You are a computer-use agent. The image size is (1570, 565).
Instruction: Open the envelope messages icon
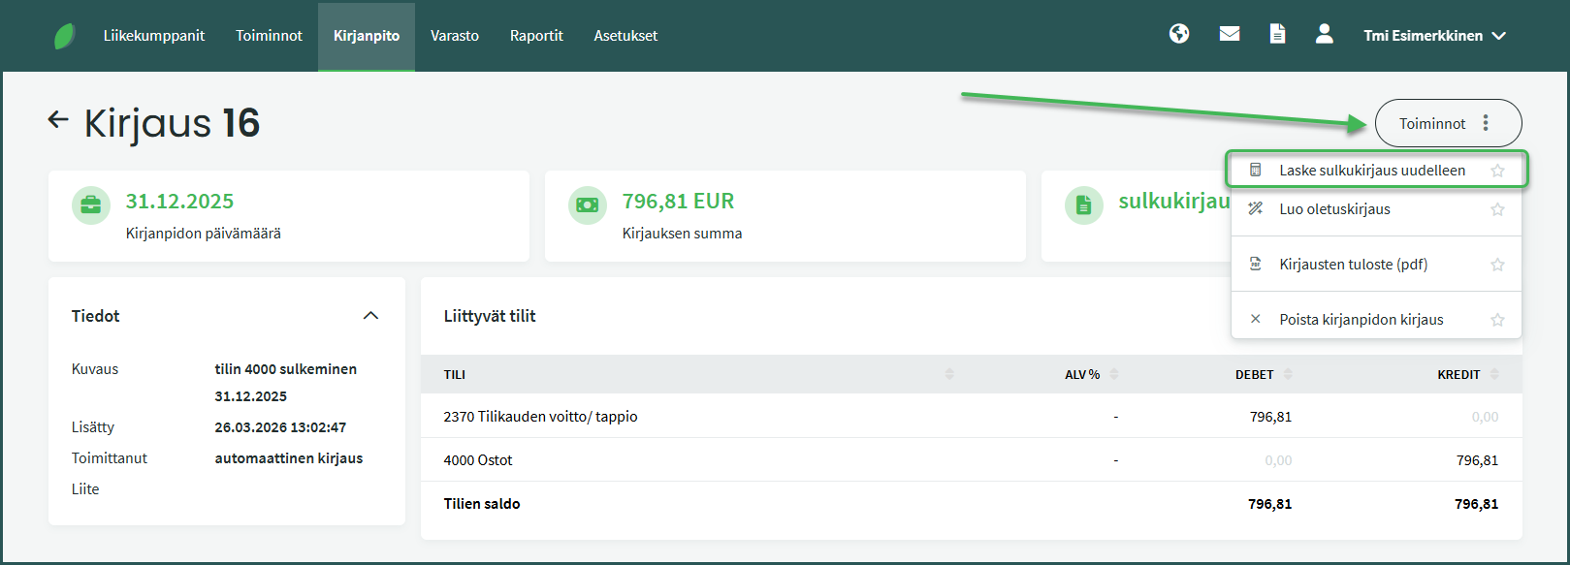tap(1230, 34)
